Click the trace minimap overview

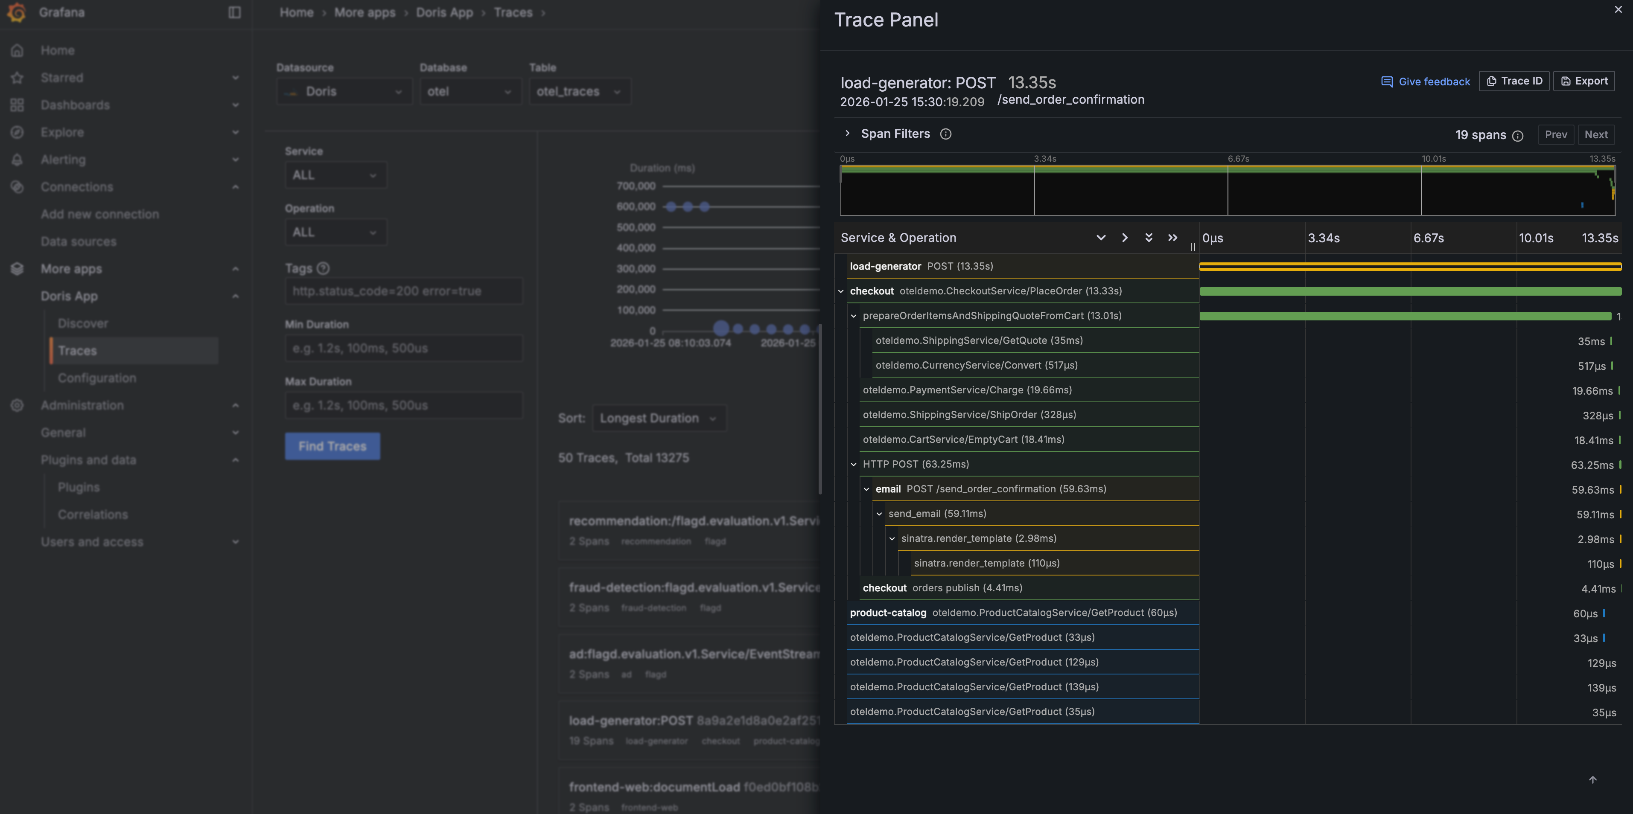click(1227, 190)
